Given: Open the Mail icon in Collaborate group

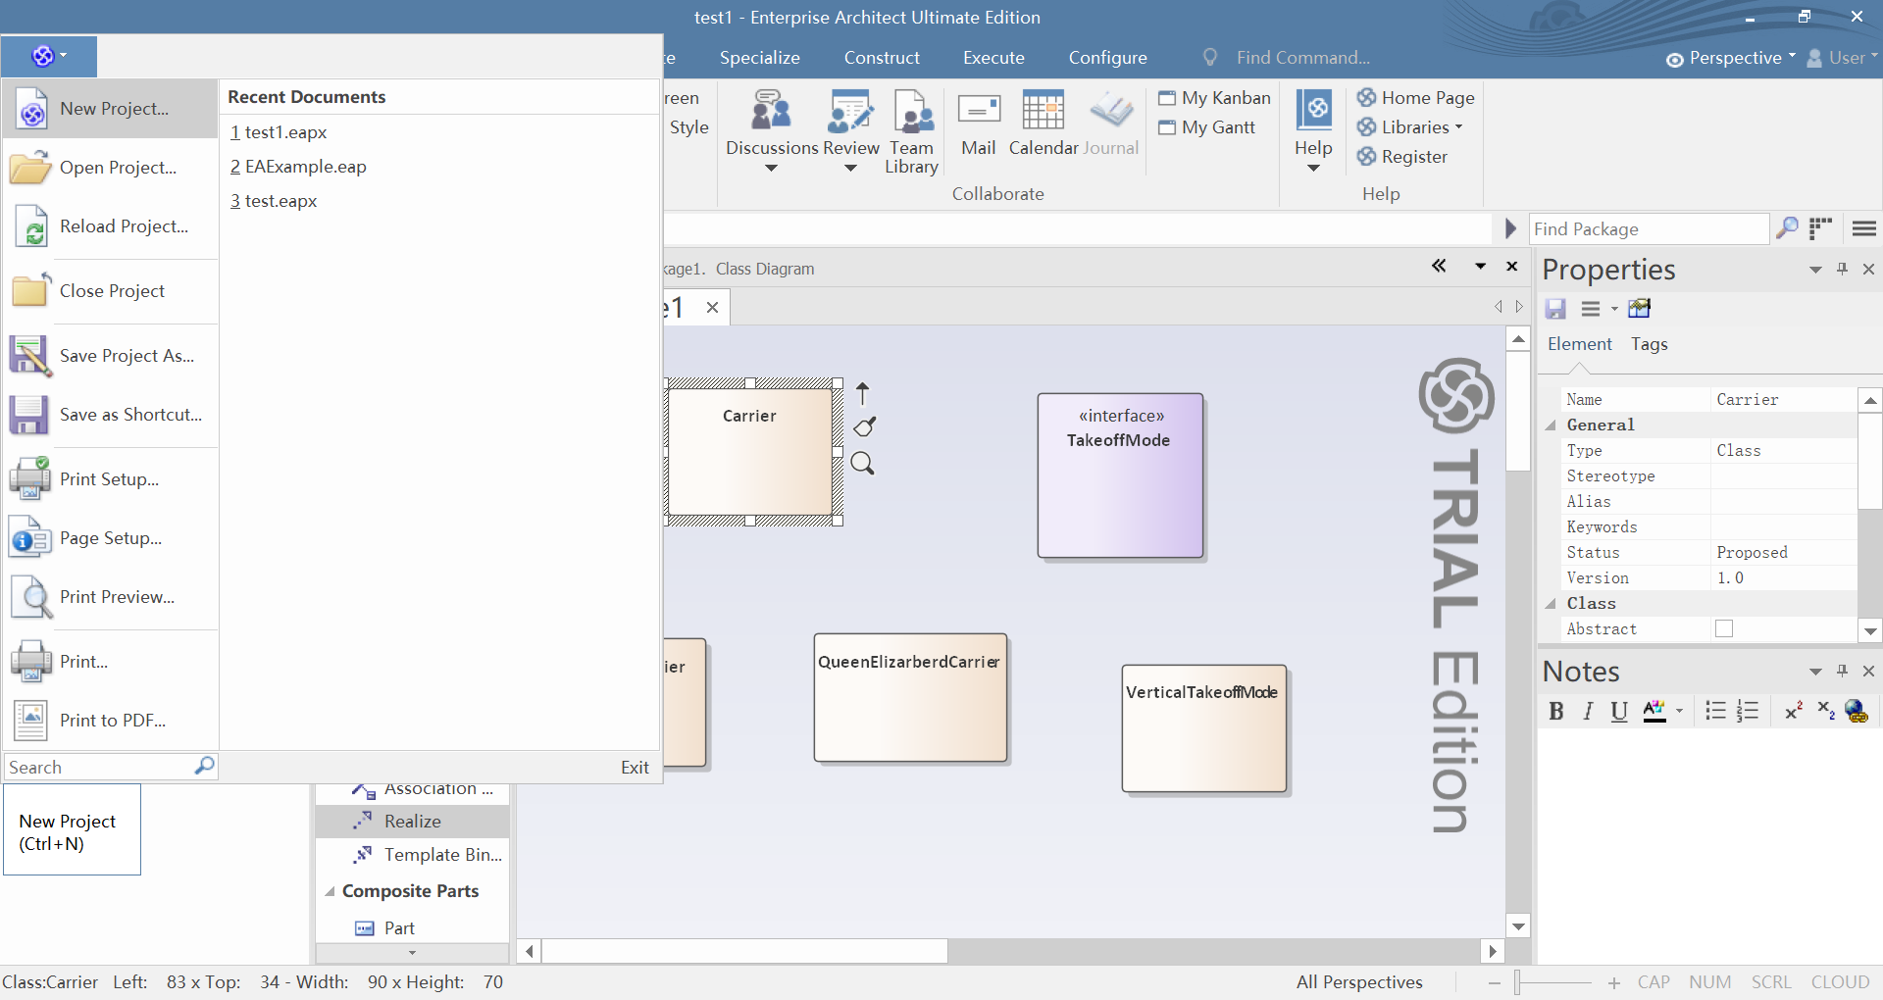Looking at the screenshot, I should (979, 125).
